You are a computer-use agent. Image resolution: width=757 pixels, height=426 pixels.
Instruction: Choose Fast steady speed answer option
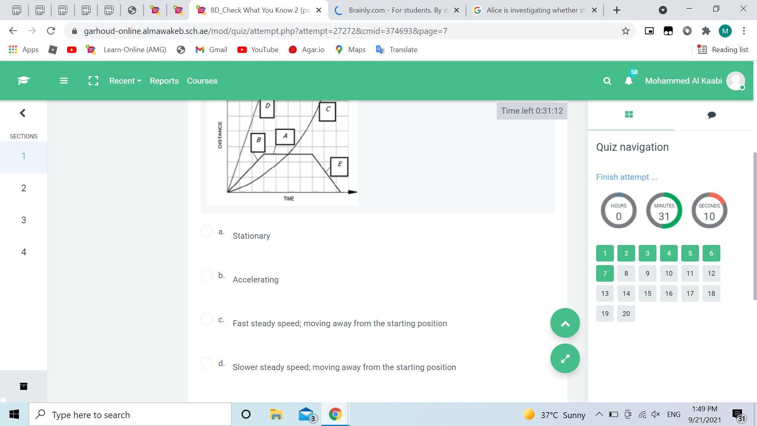coord(207,319)
